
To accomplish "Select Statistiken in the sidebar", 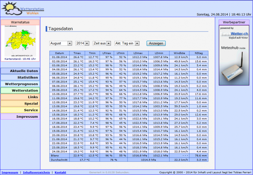I will click(20, 77).
